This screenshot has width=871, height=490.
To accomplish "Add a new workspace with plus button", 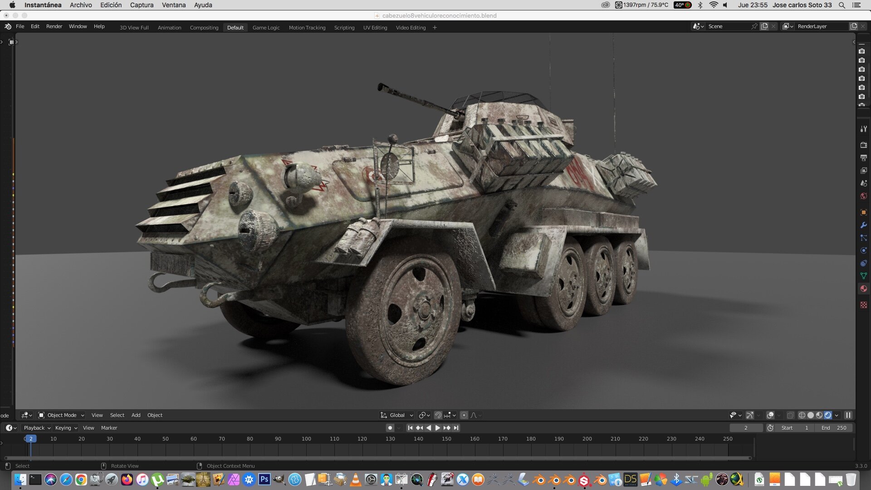I will [x=435, y=28].
